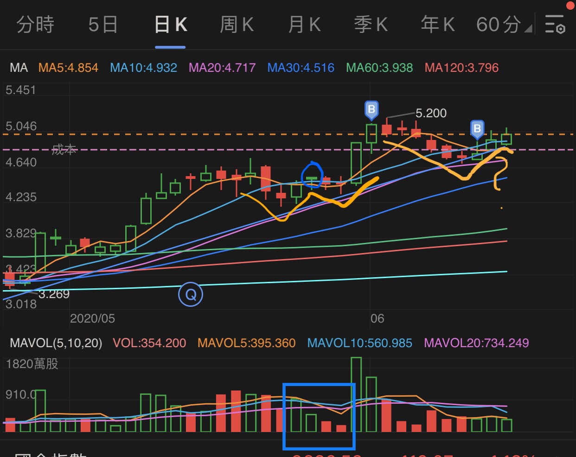The height and width of the screenshot is (457, 576).
Task: Expand the MA60:3.938 indicator options
Action: (378, 68)
